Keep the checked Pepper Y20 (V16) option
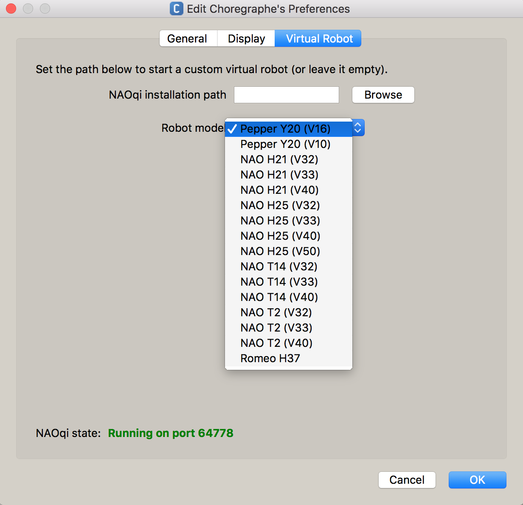Viewport: 523px width, 505px height. click(285, 129)
